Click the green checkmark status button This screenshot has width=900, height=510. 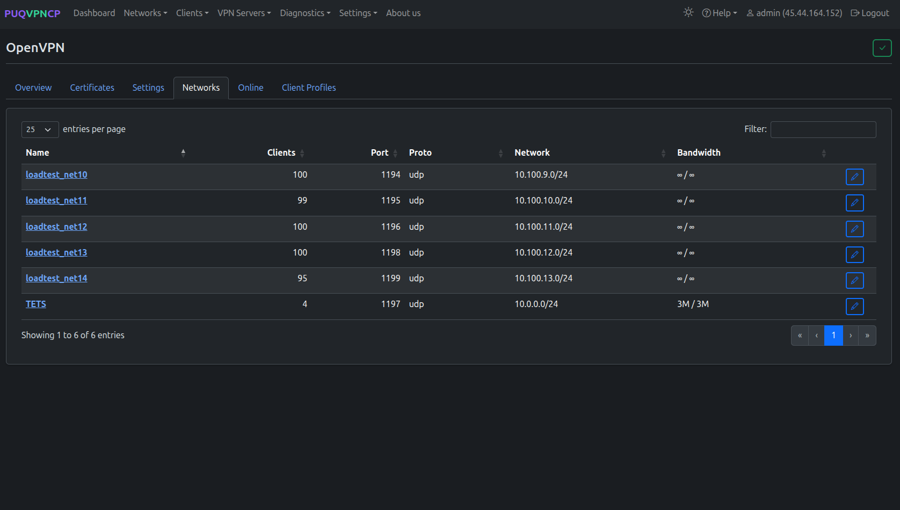(x=882, y=48)
